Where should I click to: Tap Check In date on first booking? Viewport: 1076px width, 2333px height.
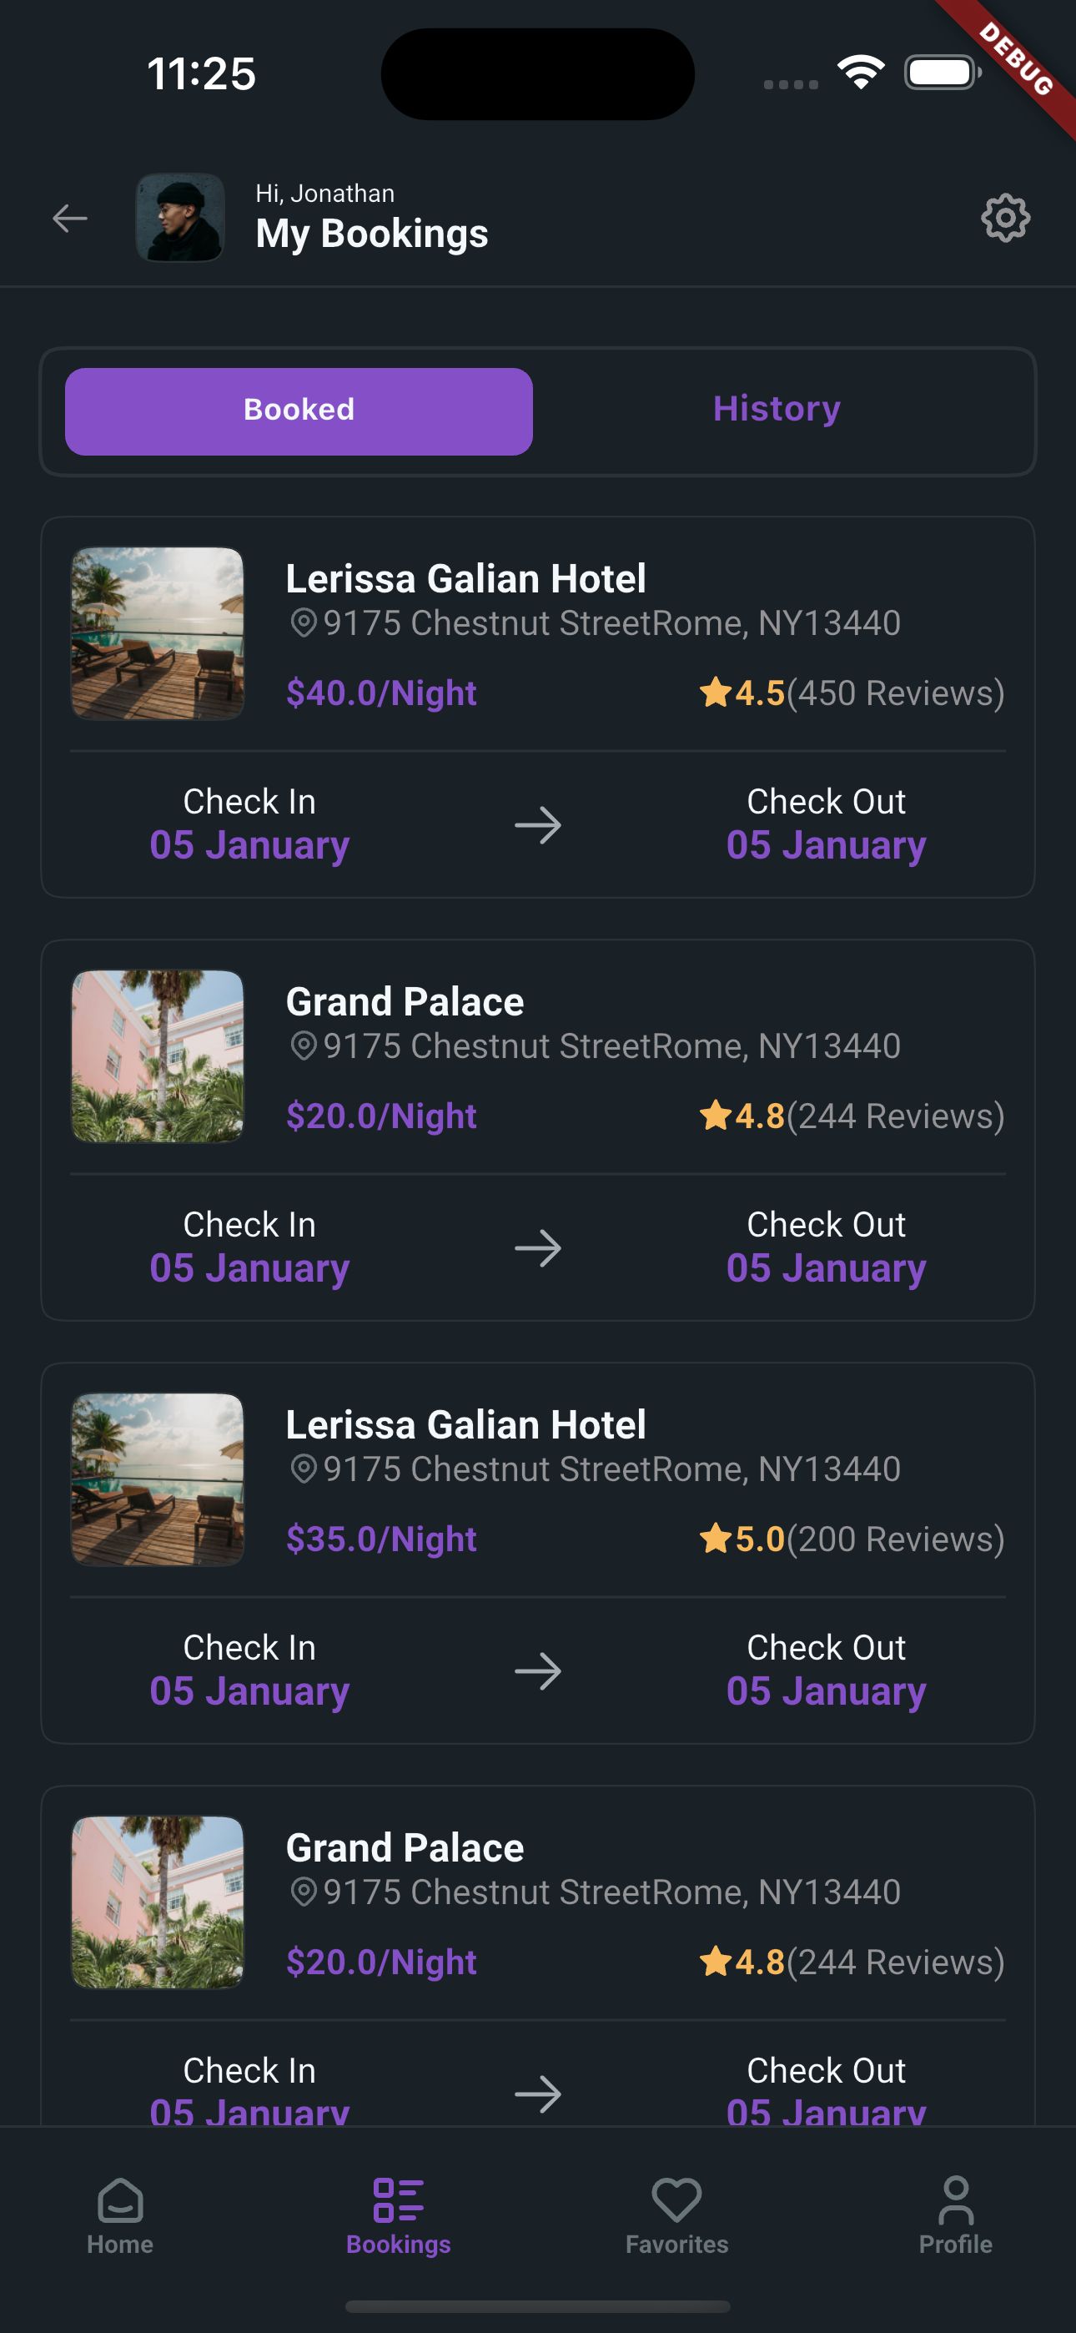coord(249,845)
